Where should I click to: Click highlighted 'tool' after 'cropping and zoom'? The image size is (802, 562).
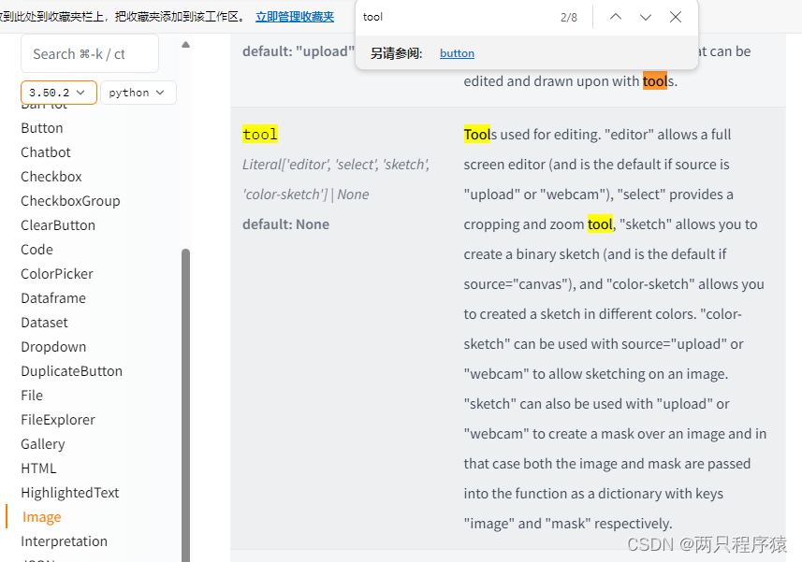click(600, 224)
